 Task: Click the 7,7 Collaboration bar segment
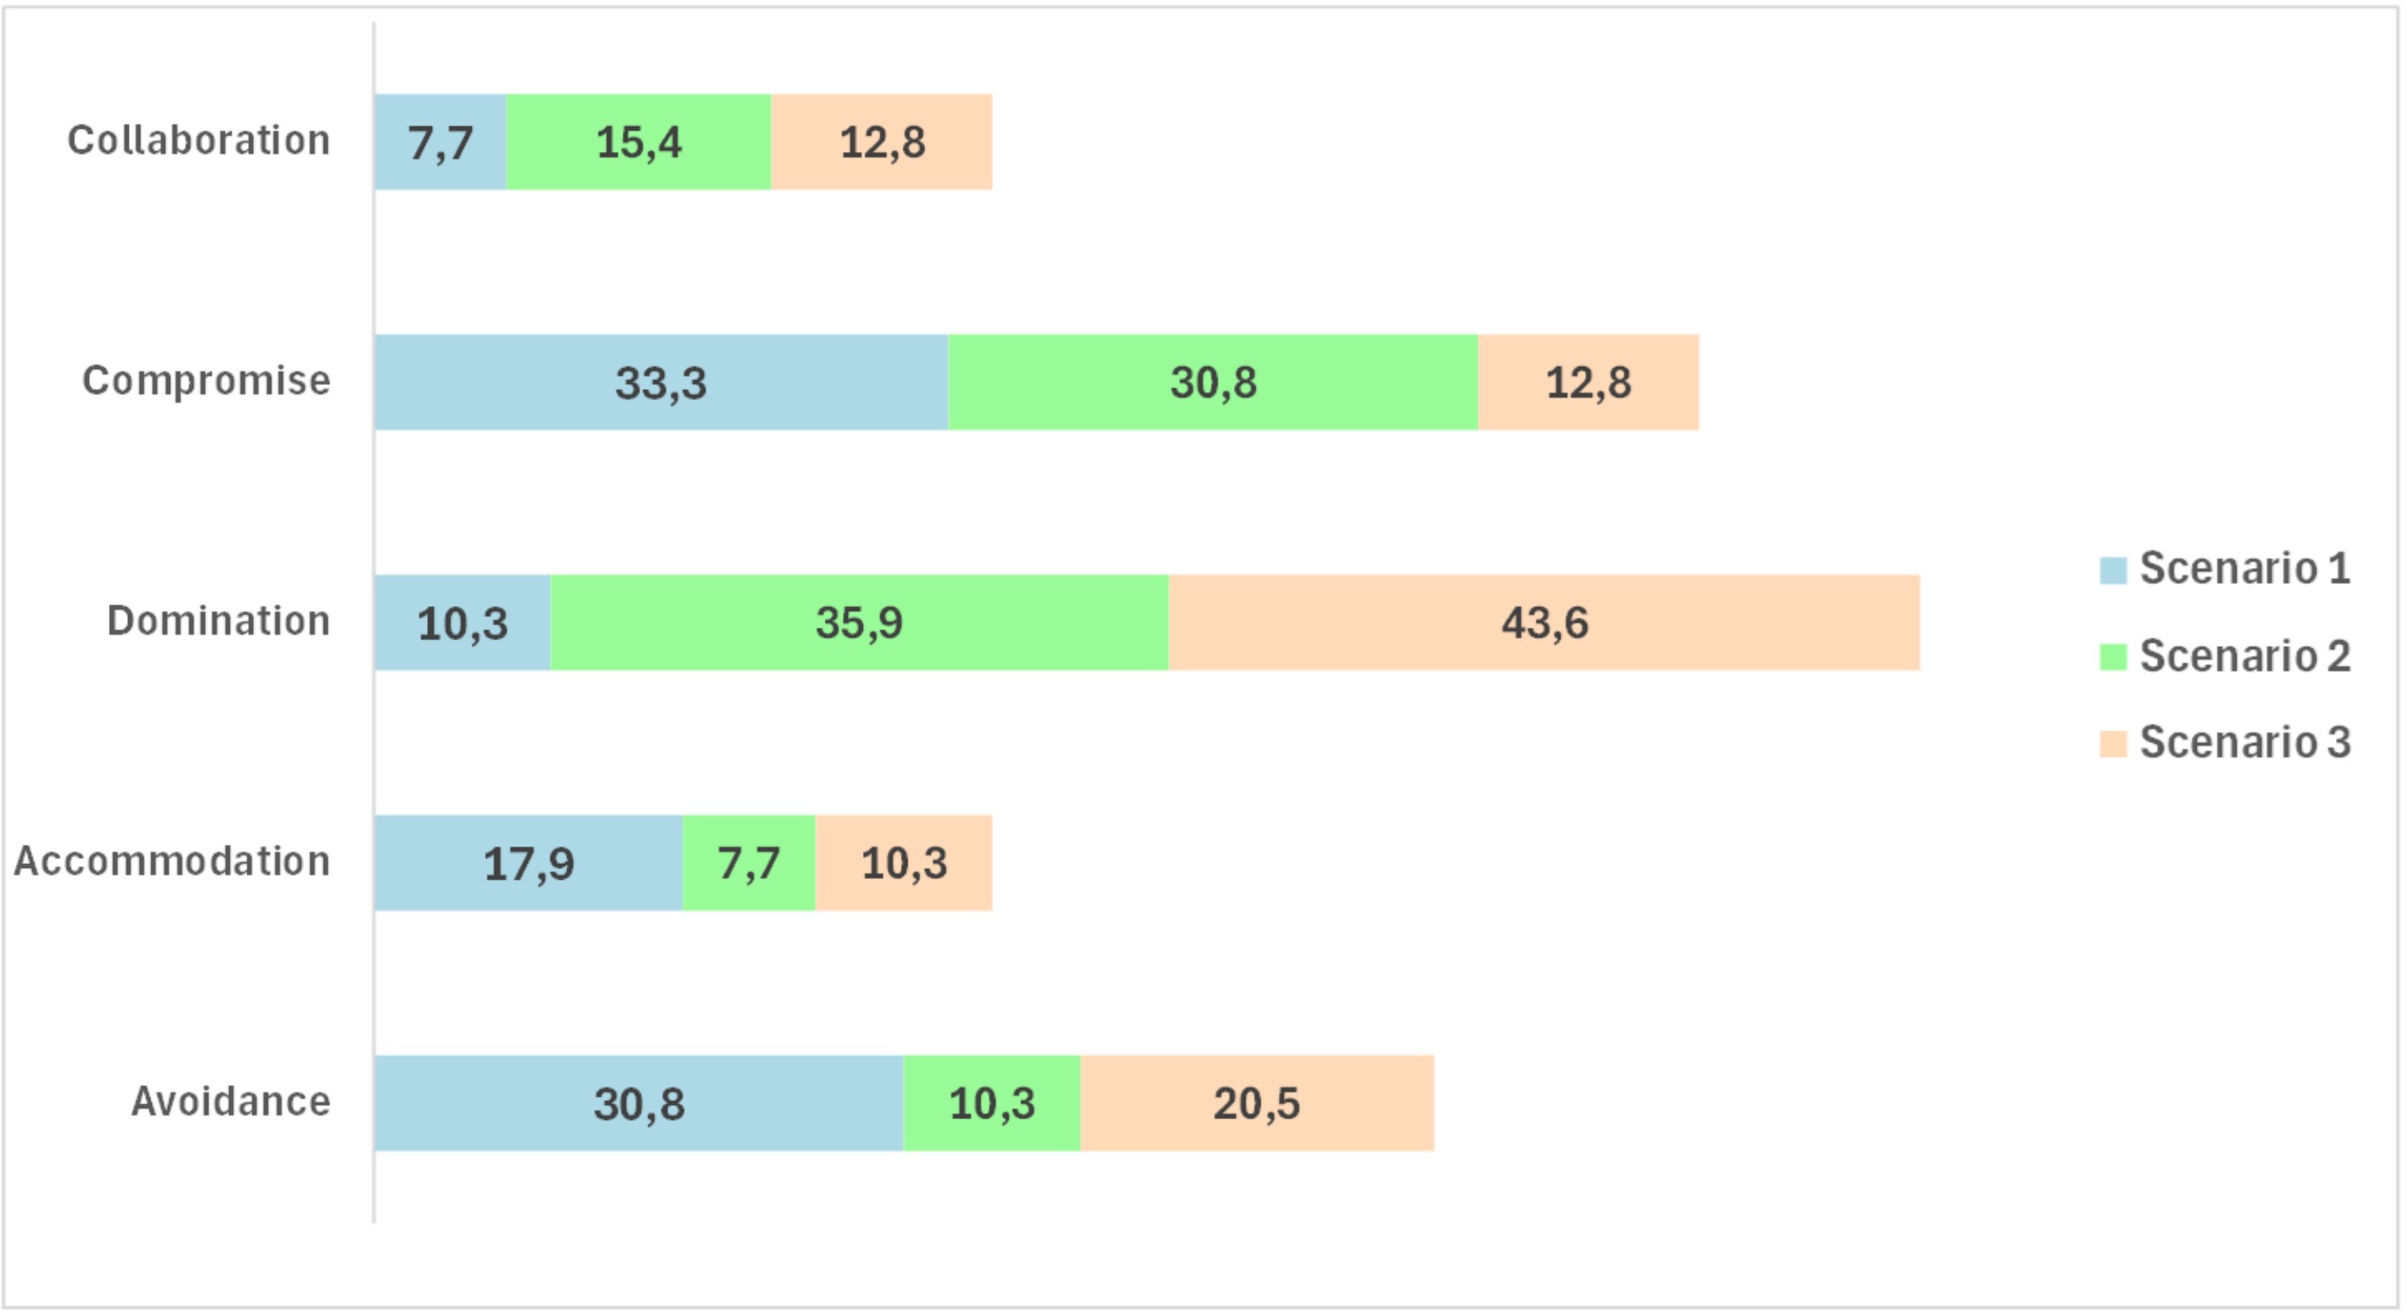click(440, 142)
